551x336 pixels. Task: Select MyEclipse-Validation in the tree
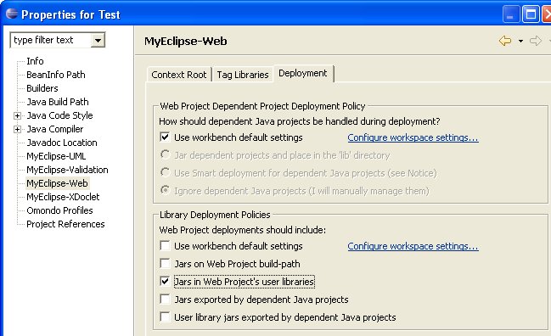[67, 170]
